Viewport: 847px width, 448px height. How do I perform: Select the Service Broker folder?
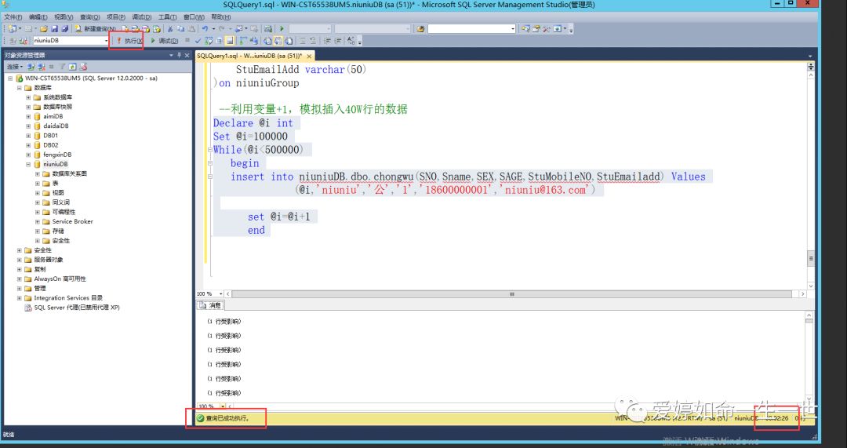click(72, 221)
